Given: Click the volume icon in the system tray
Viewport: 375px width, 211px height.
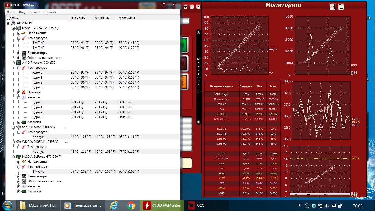Looking at the screenshot, I should coord(327,206).
